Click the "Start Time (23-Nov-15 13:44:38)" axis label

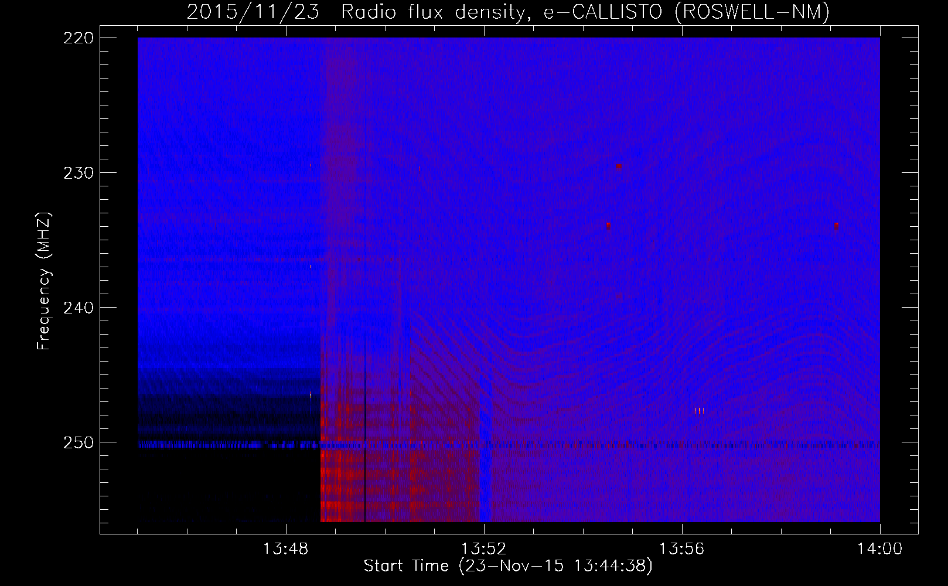click(x=508, y=566)
